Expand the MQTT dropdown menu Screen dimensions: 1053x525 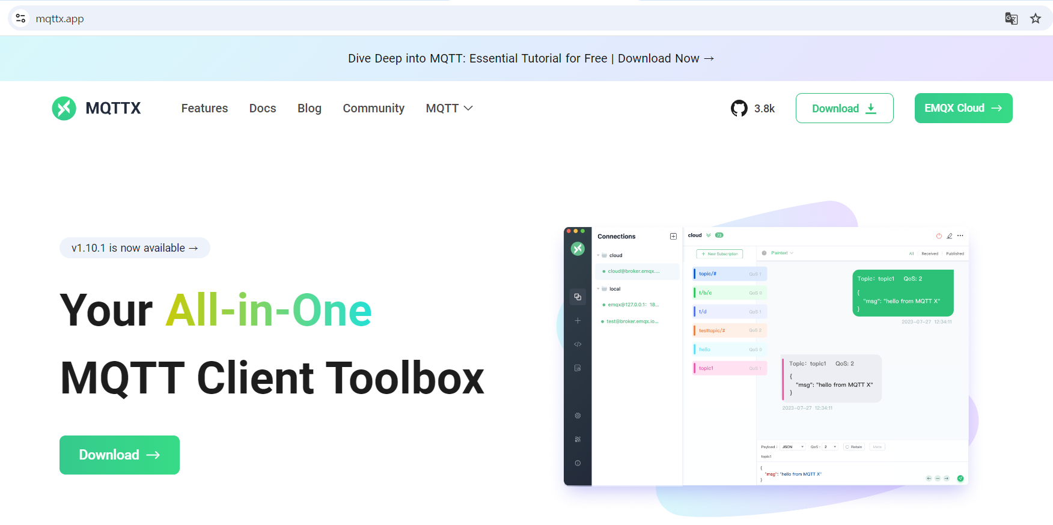coord(449,108)
